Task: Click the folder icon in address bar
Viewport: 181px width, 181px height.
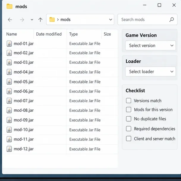Action: (x=52, y=20)
